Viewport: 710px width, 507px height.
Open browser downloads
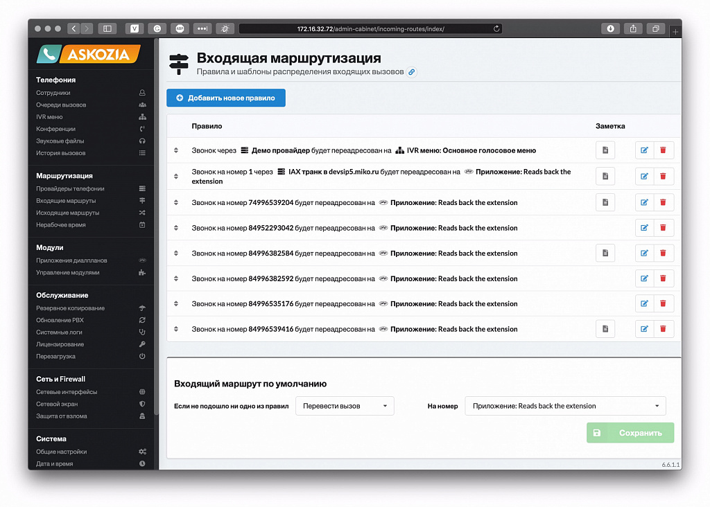coord(610,28)
